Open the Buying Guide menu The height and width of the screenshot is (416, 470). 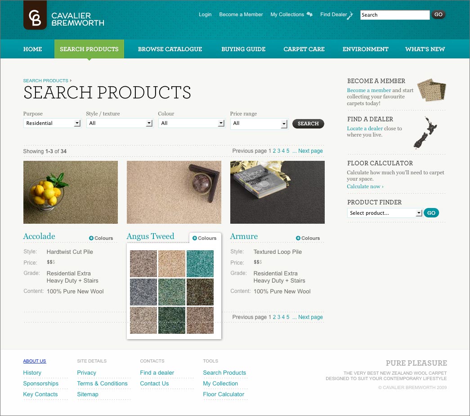point(243,49)
